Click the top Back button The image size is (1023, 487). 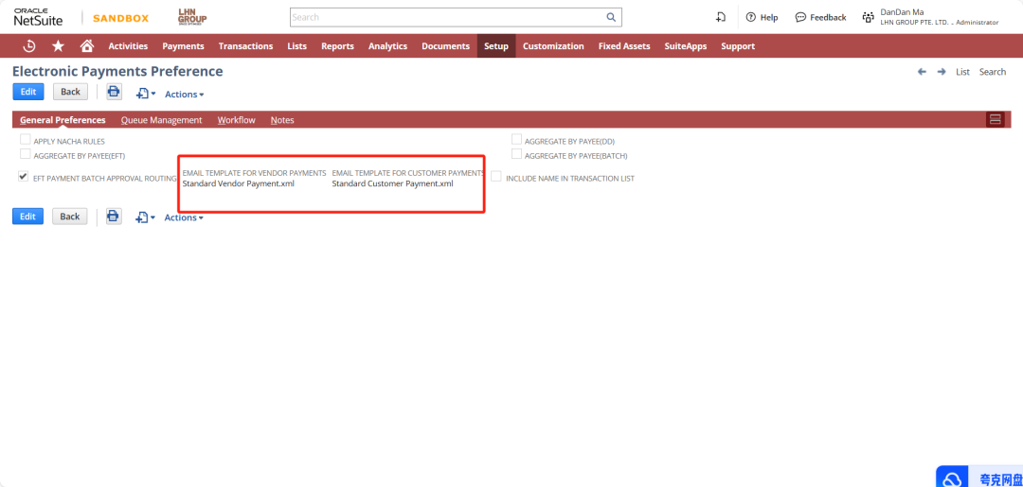coord(70,92)
